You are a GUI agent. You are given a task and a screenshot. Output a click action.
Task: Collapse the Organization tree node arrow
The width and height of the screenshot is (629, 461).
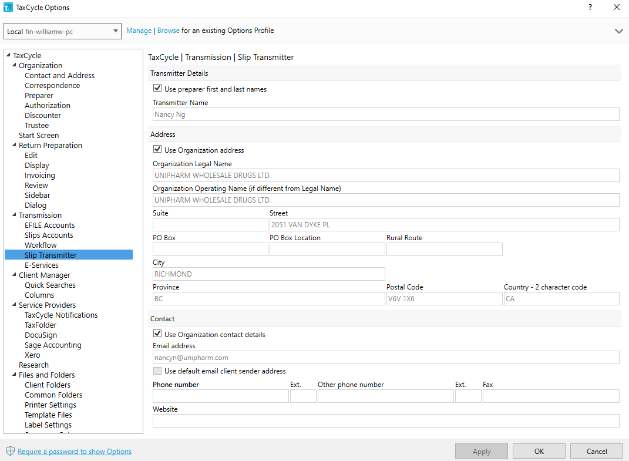[x=15, y=65]
